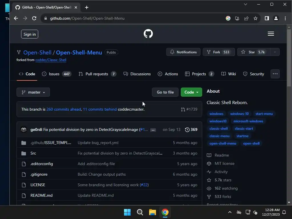
Task: Open File Explorer from taskbar
Action: (153, 212)
